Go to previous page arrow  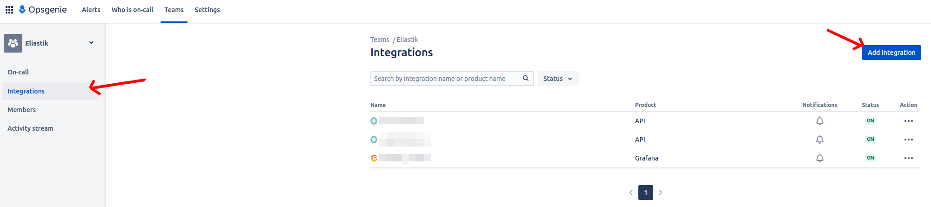(631, 193)
